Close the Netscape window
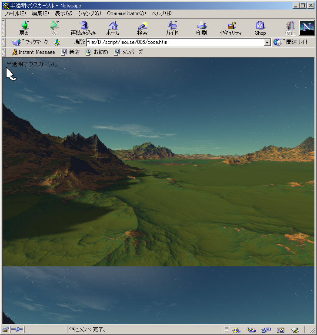 click(310, 6)
